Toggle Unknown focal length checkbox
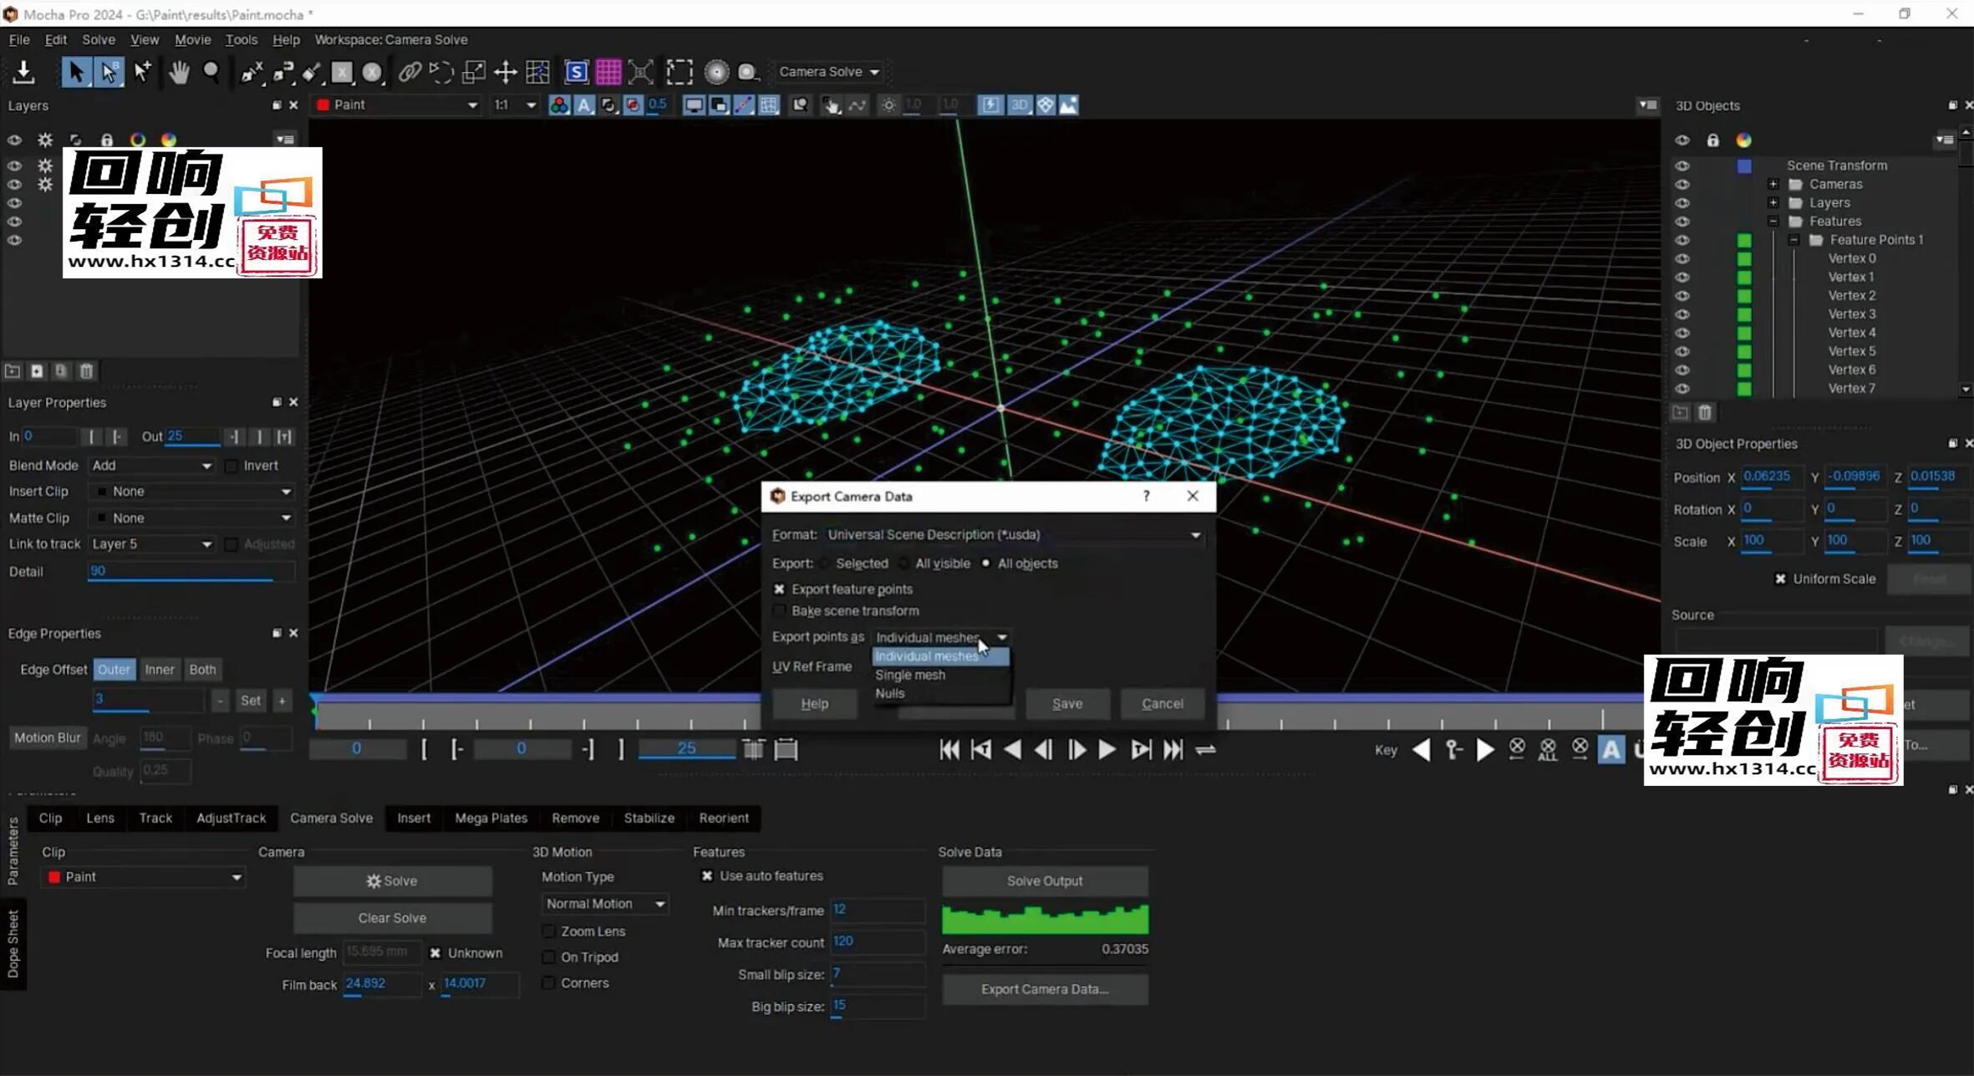 point(435,953)
